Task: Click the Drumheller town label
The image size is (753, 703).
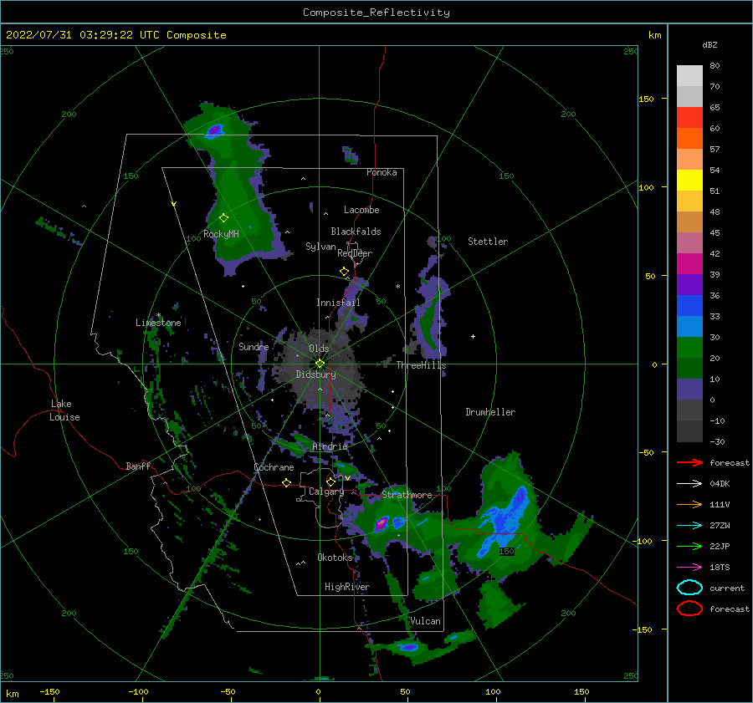Action: [490, 412]
